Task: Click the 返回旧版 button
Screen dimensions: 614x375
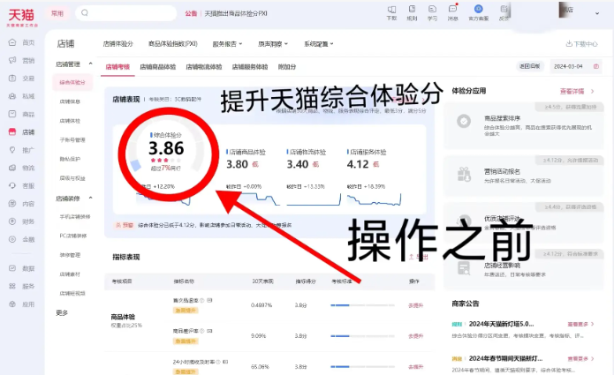Action: point(529,66)
